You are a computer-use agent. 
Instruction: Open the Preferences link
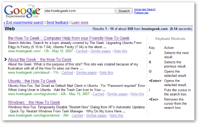click(x=141, y=13)
